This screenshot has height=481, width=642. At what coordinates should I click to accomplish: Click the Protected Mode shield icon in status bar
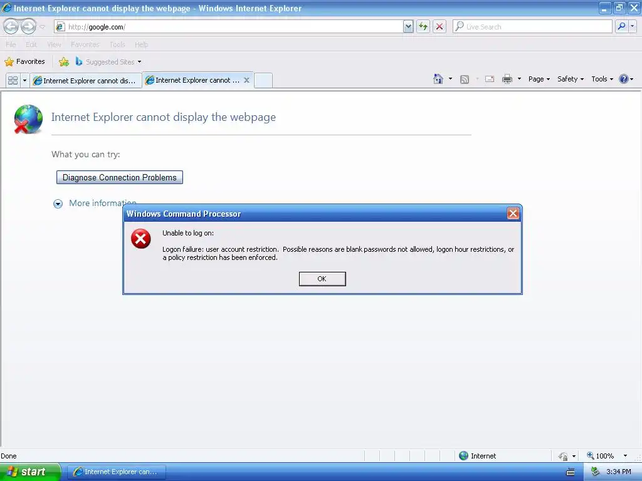click(x=564, y=456)
